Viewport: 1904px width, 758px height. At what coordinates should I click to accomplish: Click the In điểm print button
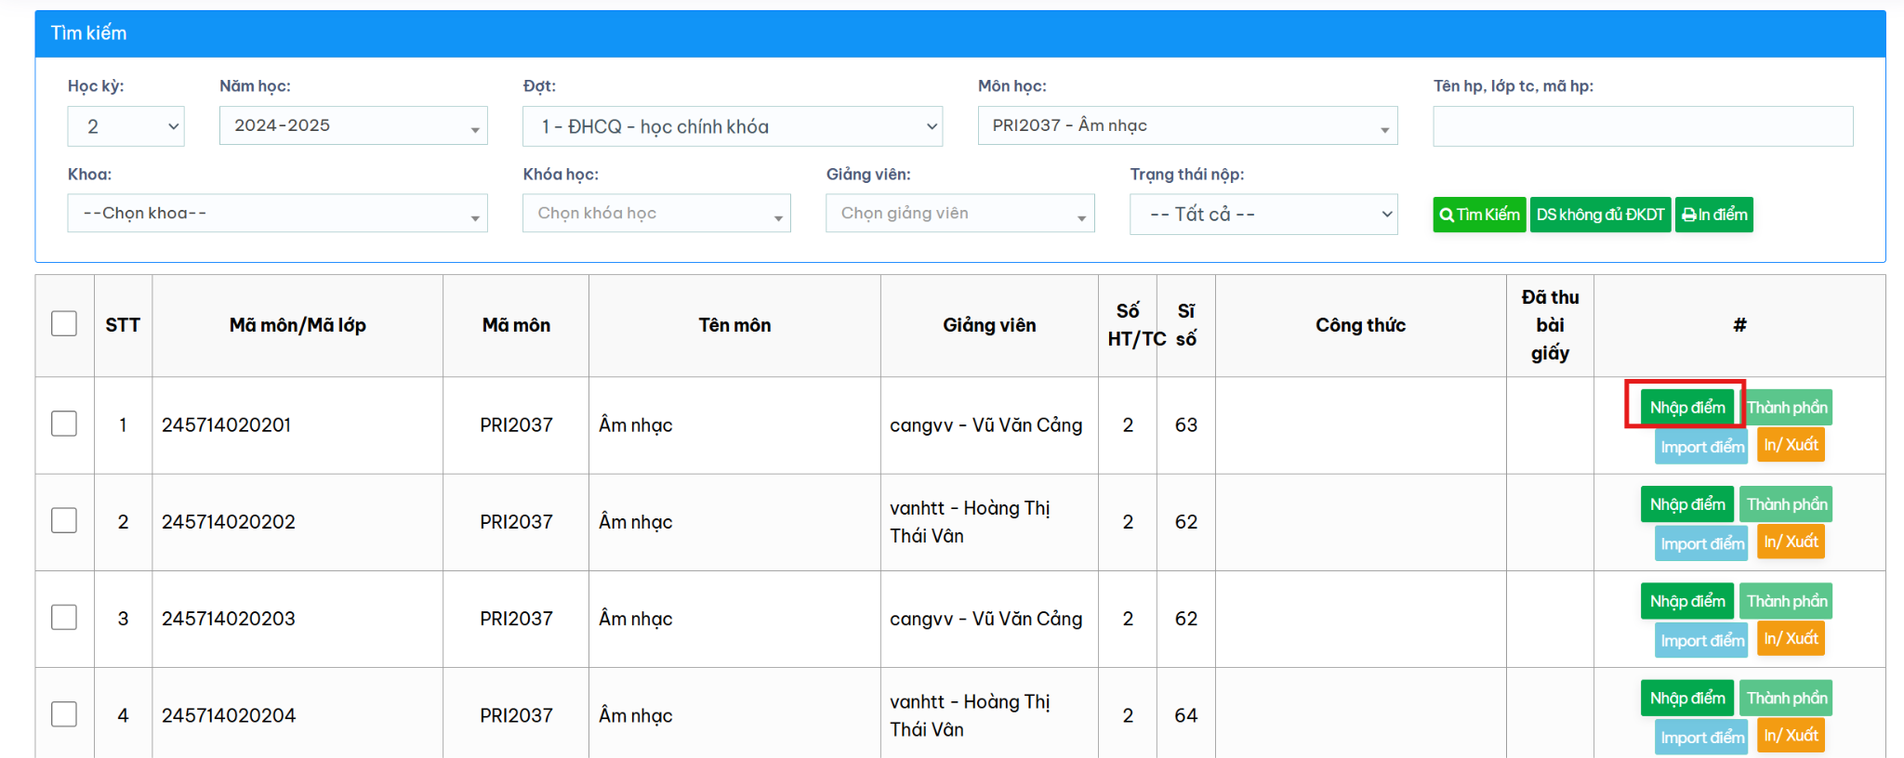coord(1714,215)
